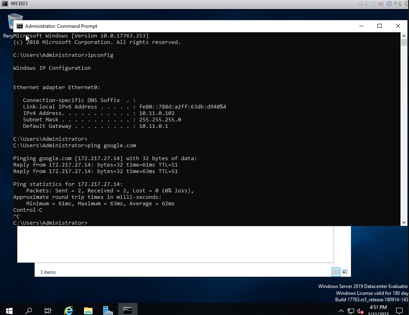Click Command Prompt scrollbar up arrow
This screenshot has width=409, height=315.
point(404,36)
